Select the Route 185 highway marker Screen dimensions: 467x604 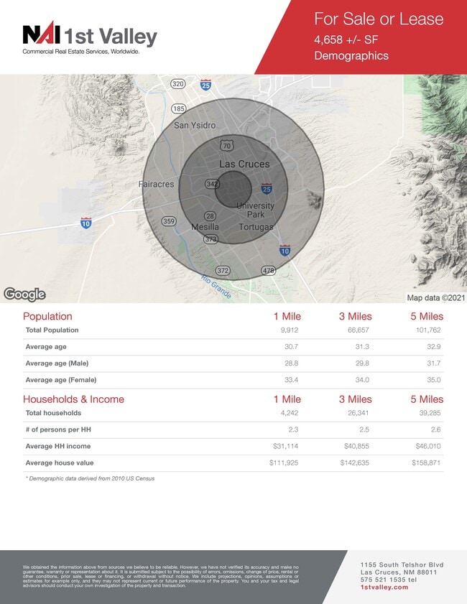click(180, 108)
